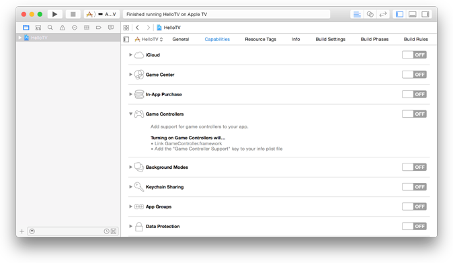Turn on the Data Protection switch
This screenshot has height=263, width=453.
pyautogui.click(x=414, y=226)
